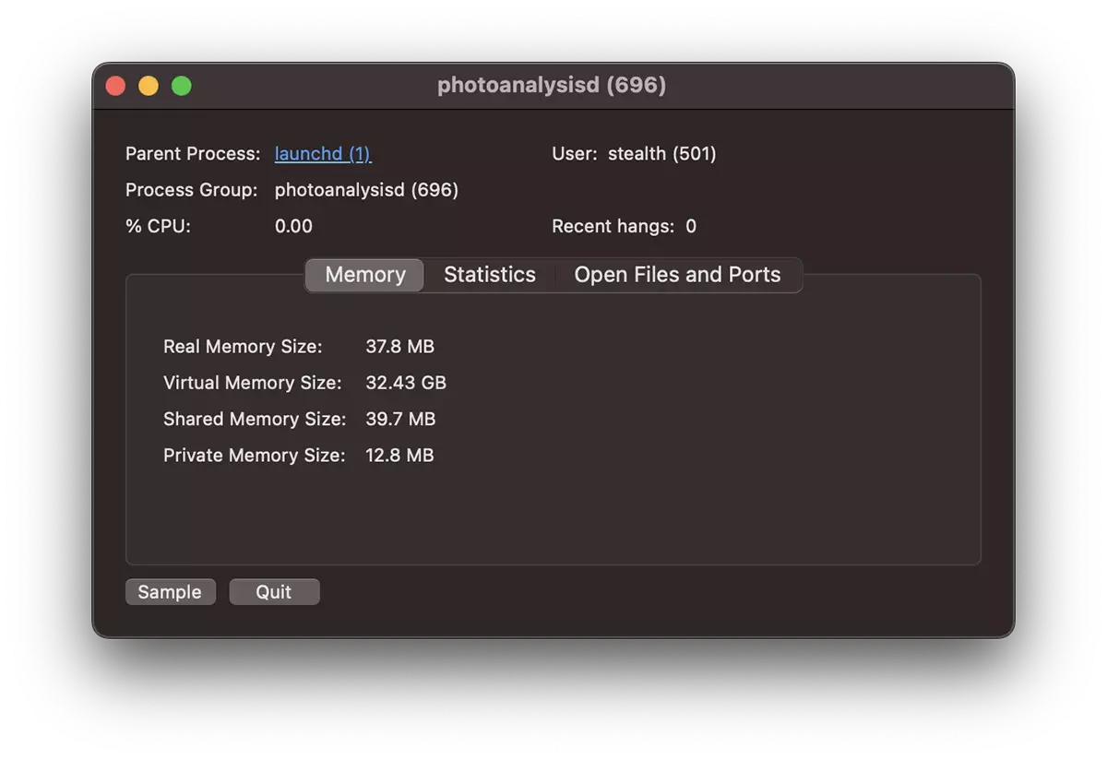
Task: Click the photoanalysisd (696) window title
Action: [x=552, y=86]
